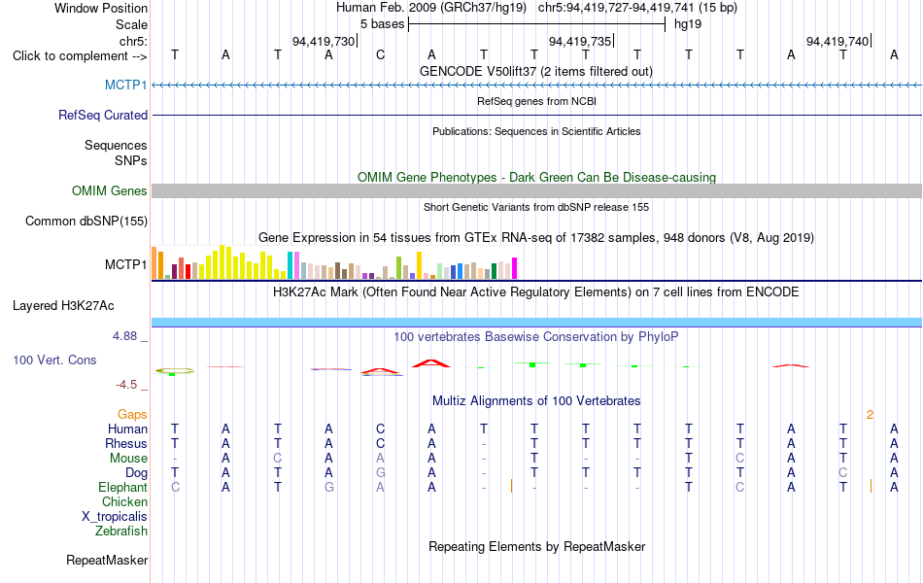Viewport: 923px width, 583px height.
Task: Click the hg19 label beside the scale bar
Action: pyautogui.click(x=688, y=24)
